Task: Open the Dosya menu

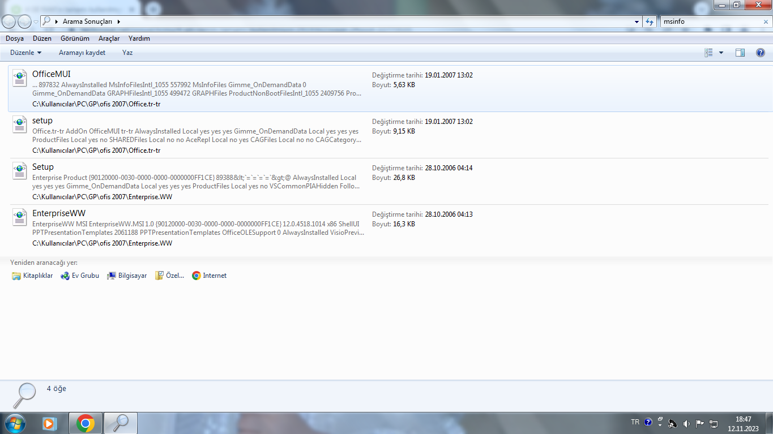Action: [15, 38]
